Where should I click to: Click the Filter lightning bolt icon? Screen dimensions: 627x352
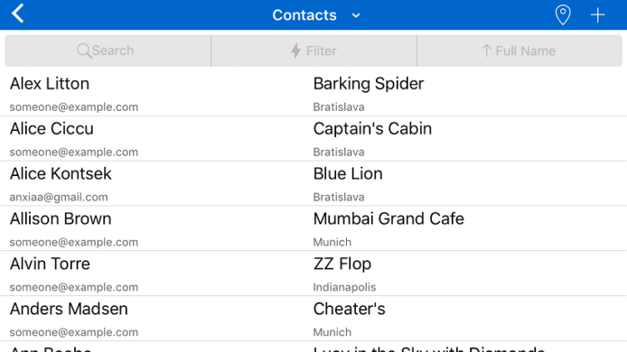[295, 51]
